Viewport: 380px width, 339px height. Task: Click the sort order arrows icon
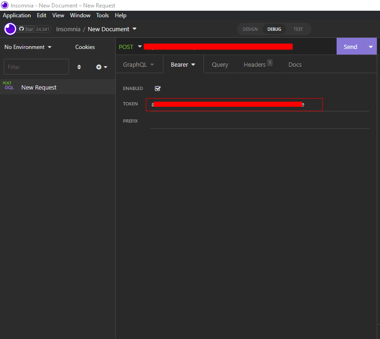point(79,67)
